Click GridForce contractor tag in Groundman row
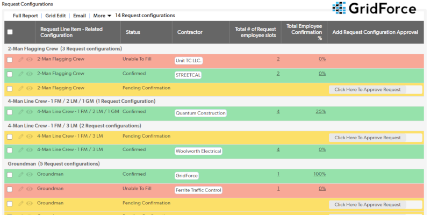Screen dimensions: 430x215 [187, 176]
